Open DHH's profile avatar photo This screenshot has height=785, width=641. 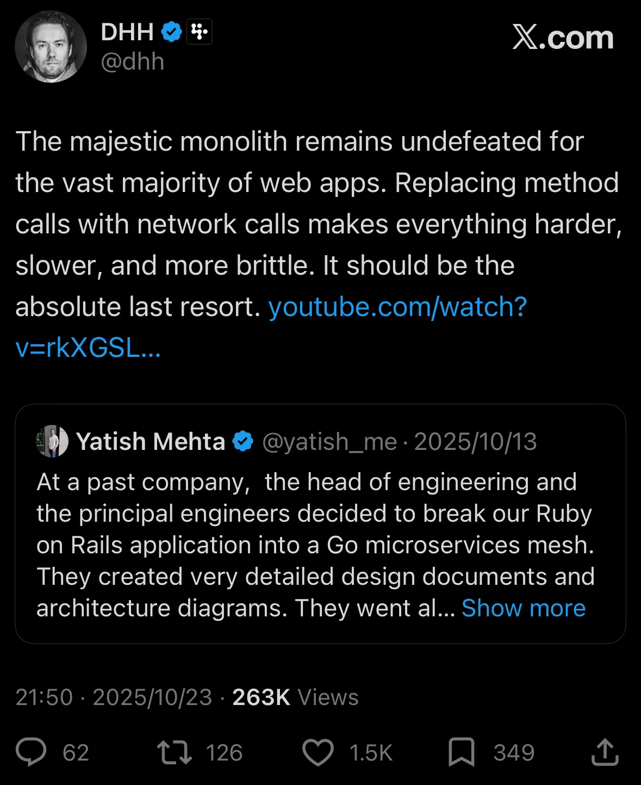[51, 47]
